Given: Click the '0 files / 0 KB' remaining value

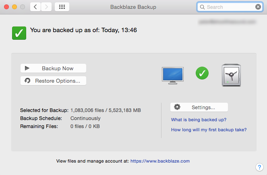Looking at the screenshot, I should click(85, 126).
